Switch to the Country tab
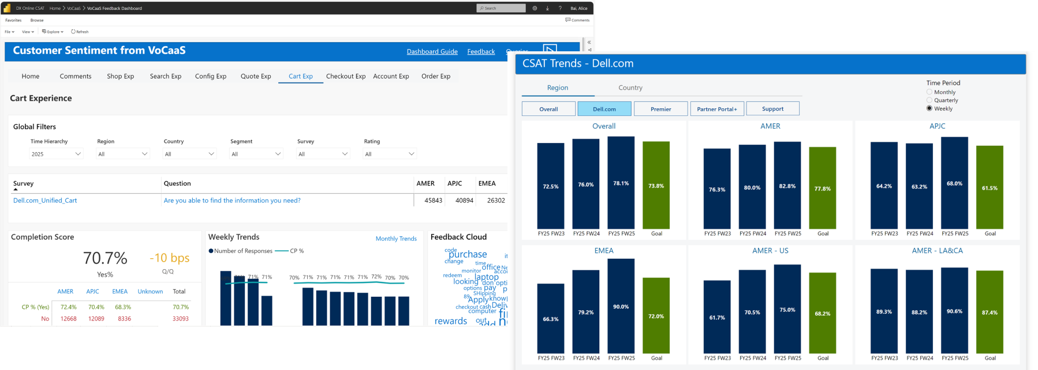This screenshot has height=370, width=1038. point(630,88)
